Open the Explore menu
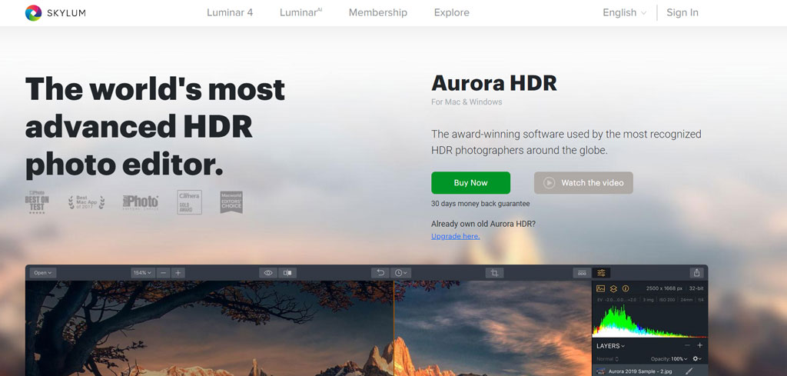The width and height of the screenshot is (787, 376). tap(452, 12)
